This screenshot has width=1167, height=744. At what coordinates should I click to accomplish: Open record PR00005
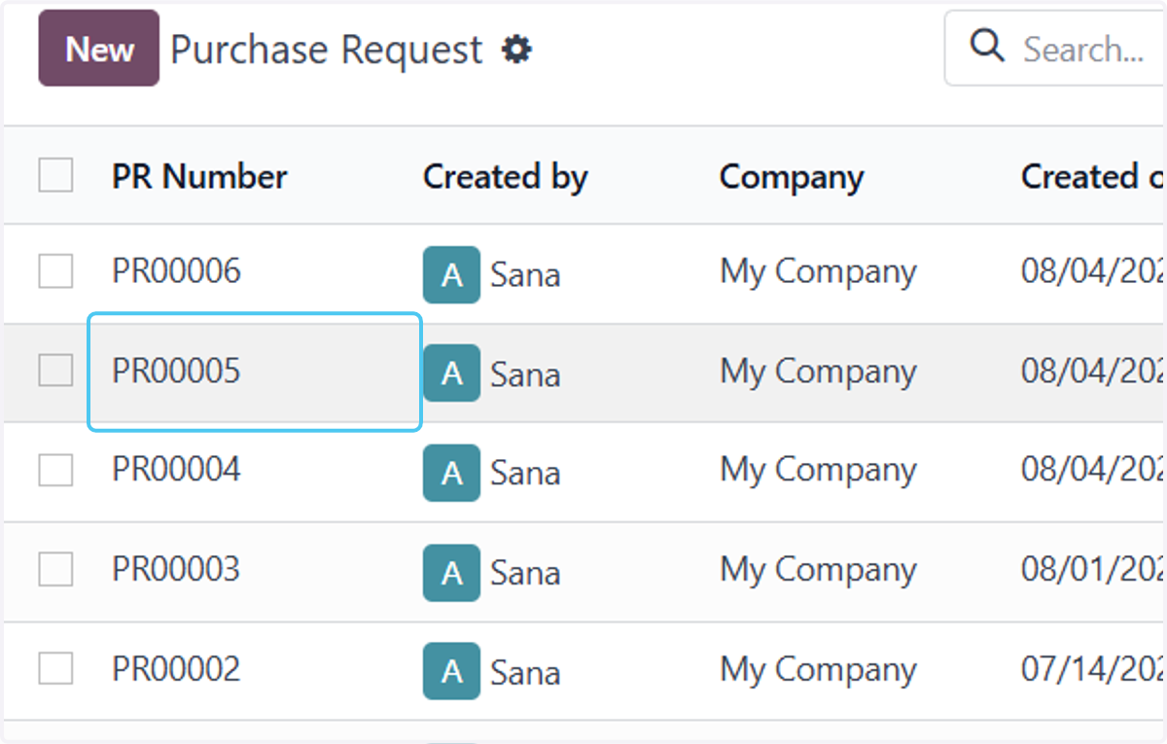[176, 371]
